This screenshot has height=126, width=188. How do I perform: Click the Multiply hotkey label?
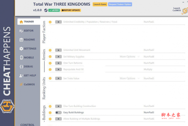[148, 69]
